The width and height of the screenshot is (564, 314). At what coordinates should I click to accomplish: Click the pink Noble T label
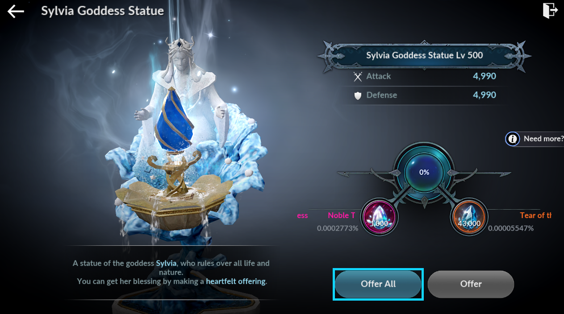coord(342,215)
